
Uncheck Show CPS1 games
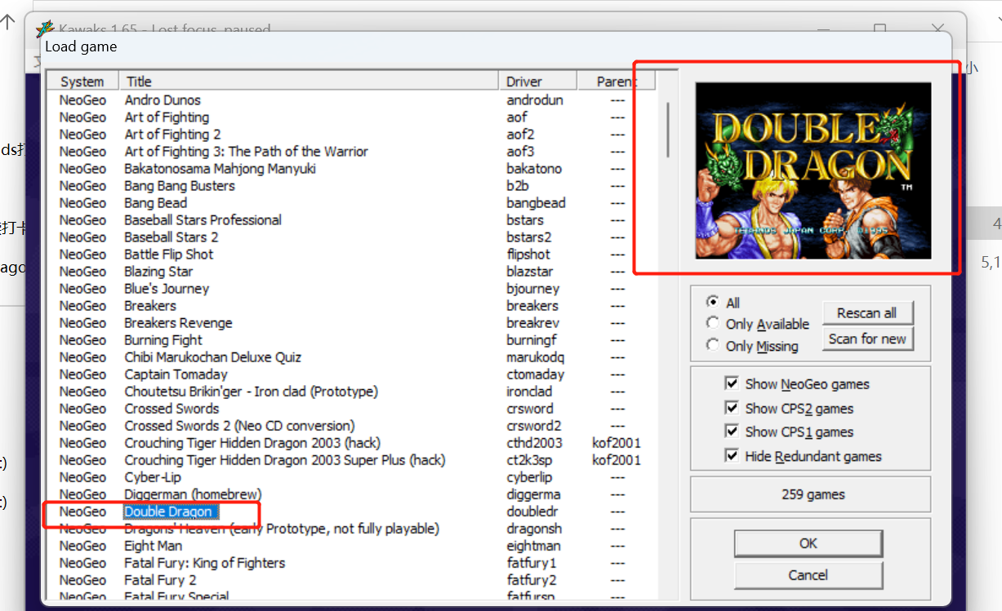732,432
